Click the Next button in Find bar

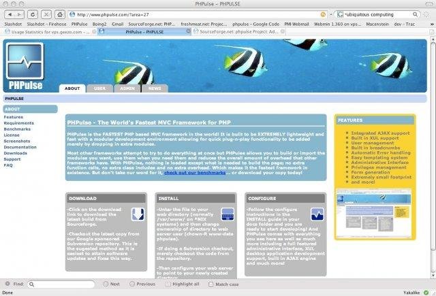click(x=112, y=284)
